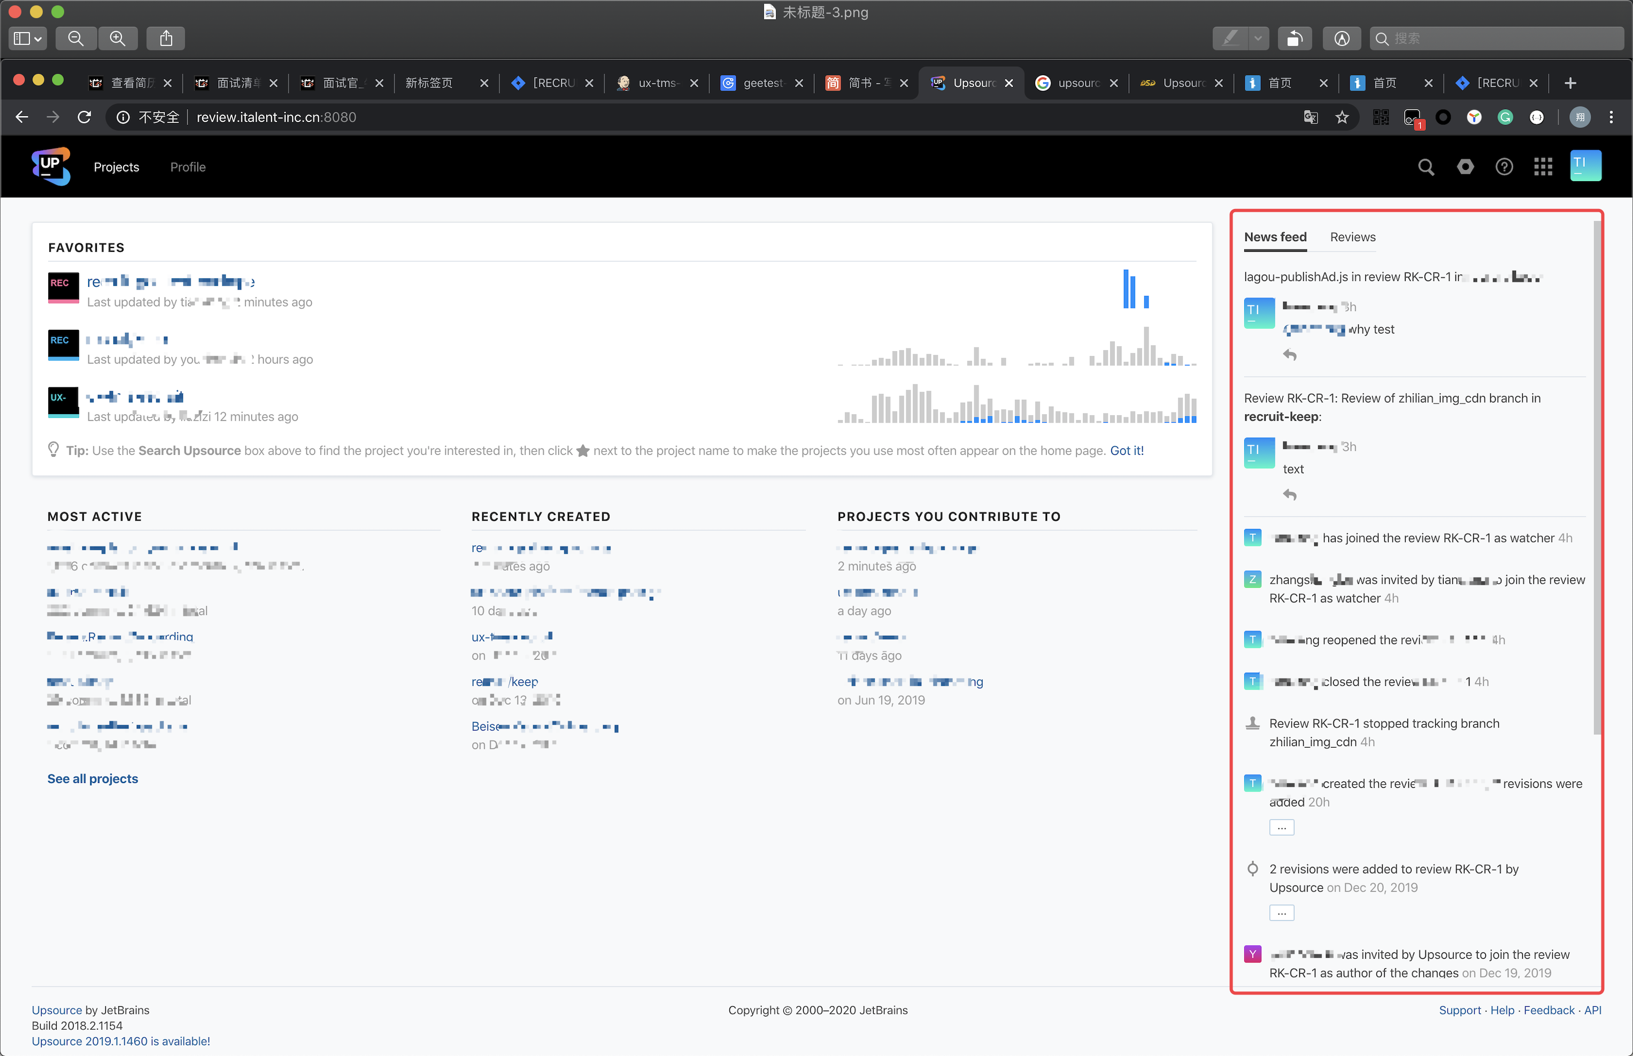This screenshot has width=1633, height=1056.
Task: Click the Support footer link
Action: tap(1459, 1010)
